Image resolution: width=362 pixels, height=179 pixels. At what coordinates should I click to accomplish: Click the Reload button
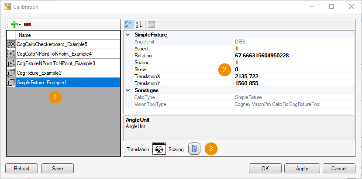pos(22,169)
